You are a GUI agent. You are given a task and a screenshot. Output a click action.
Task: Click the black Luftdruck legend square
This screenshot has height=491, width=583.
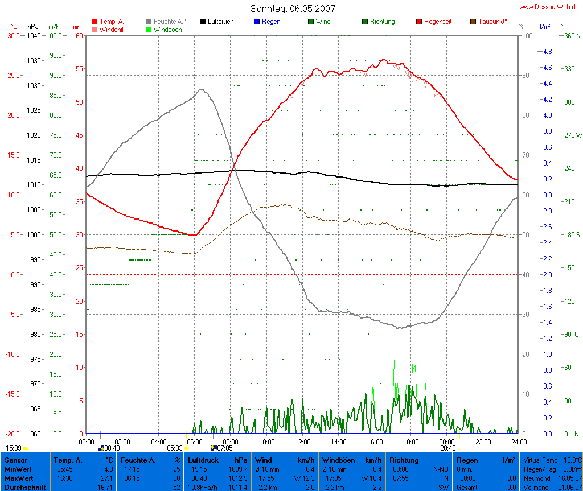pos(203,22)
